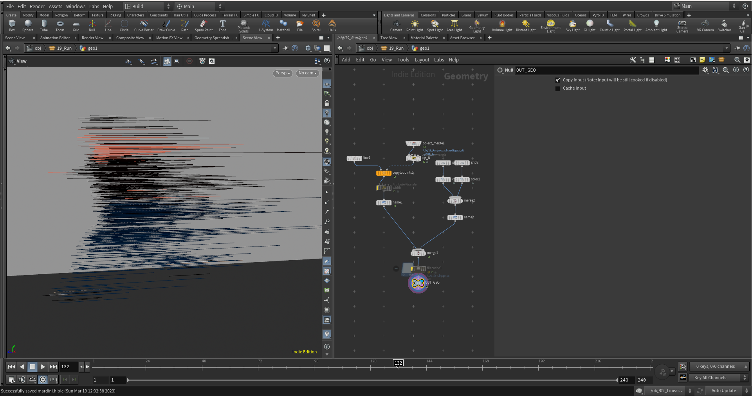This screenshot has height=396, width=752.
Task: Toggle the real time playback button
Action: (x=43, y=380)
